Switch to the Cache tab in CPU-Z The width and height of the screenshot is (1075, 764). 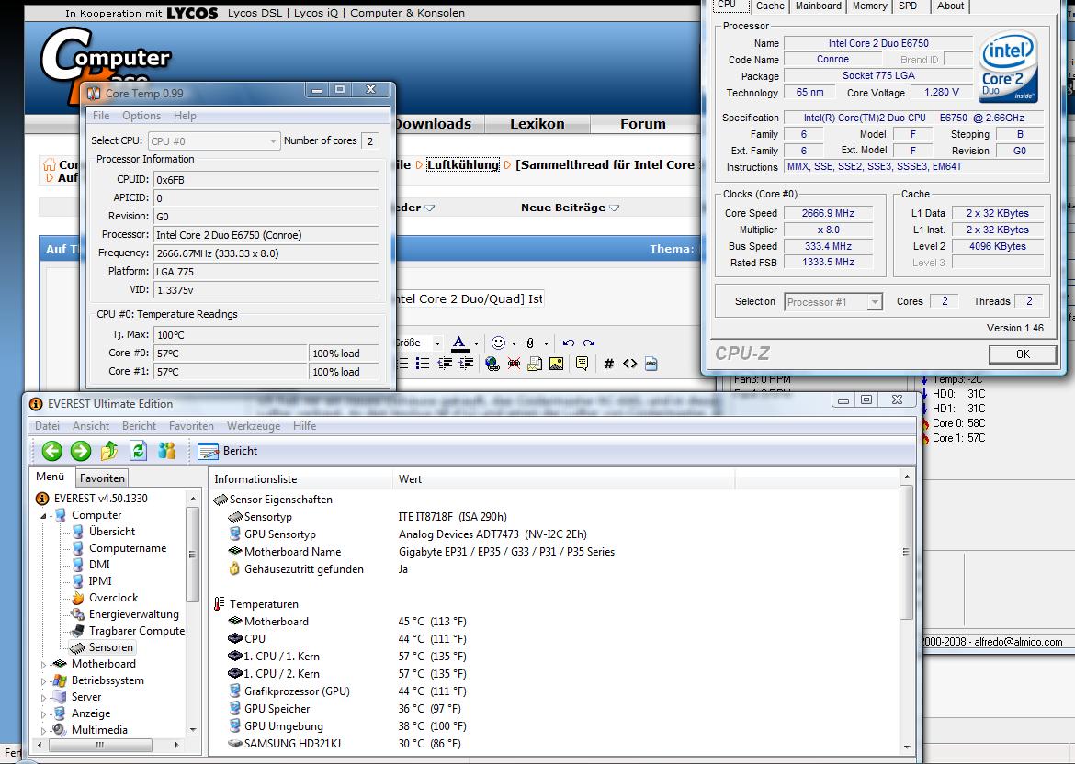(770, 6)
